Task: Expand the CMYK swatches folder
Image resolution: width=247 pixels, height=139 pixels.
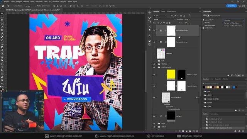Action: point(203,95)
